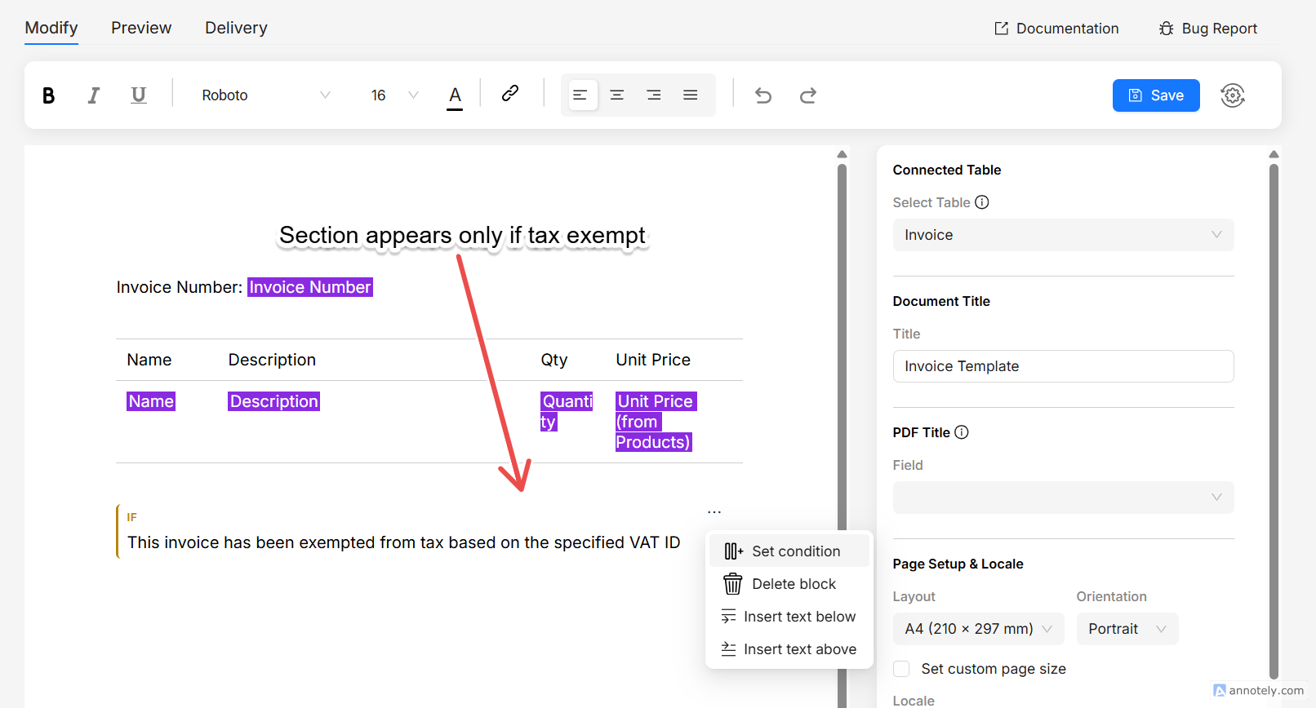Undo the last change

click(763, 95)
